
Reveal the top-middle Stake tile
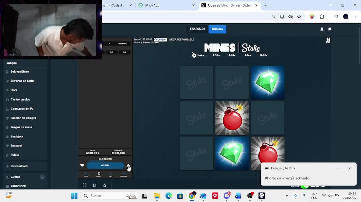[x=232, y=83]
